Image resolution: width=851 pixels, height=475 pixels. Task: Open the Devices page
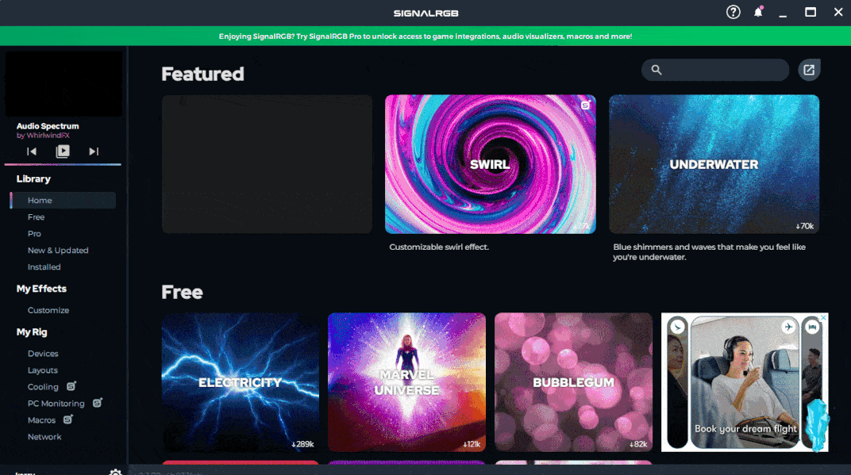point(43,354)
